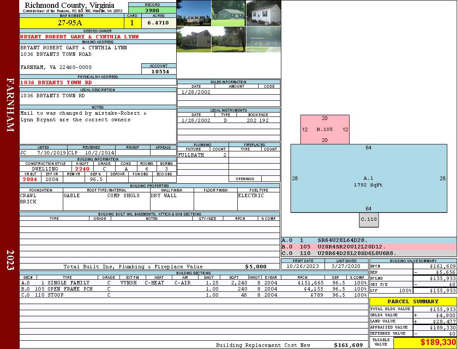Click the 2023 year label in sidebar
Screen dimensions: 458x349
tap(10, 260)
